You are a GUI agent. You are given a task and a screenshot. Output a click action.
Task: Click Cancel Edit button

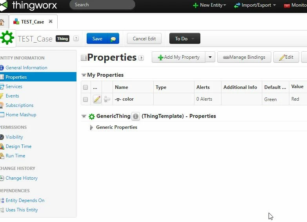[144, 38]
